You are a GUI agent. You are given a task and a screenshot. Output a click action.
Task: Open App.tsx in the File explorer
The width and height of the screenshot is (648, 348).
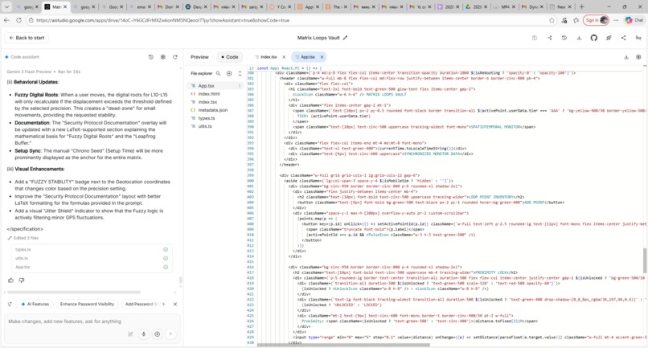[x=207, y=85]
